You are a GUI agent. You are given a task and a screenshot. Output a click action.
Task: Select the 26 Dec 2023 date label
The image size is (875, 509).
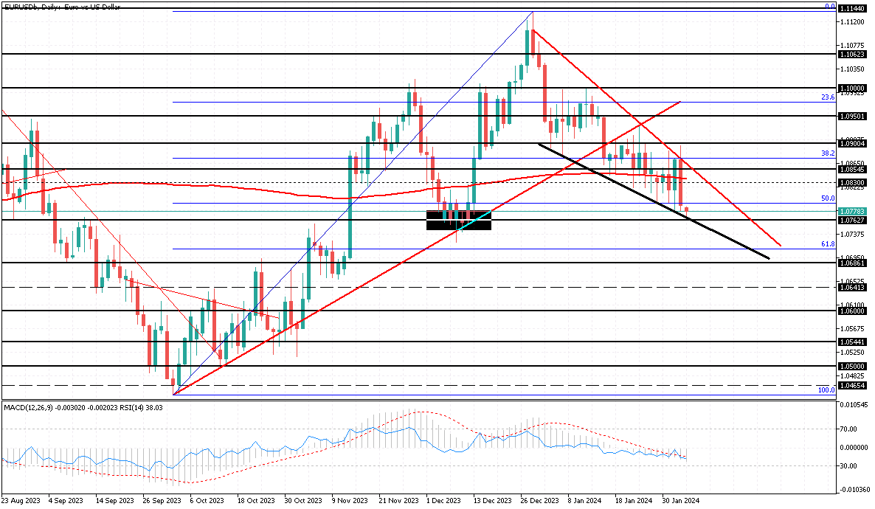coord(539,501)
